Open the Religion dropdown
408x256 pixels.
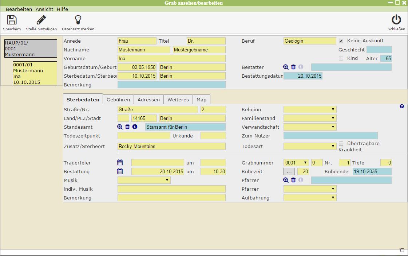point(310,109)
